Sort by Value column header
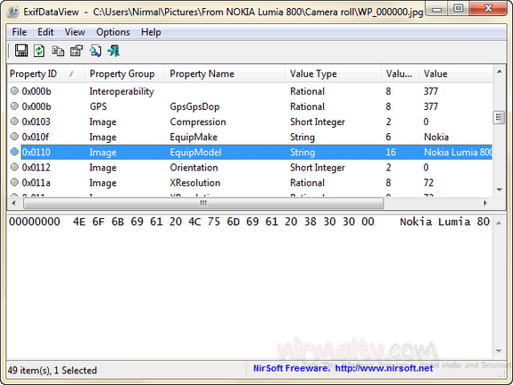 pos(455,74)
